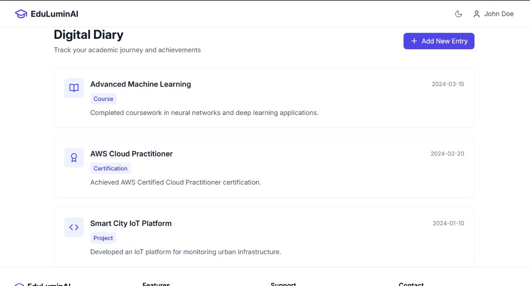Open the AWS Cloud Practitioner entry title

pyautogui.click(x=131, y=154)
